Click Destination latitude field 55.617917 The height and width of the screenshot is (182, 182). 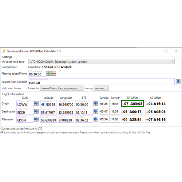click(x=48, y=111)
